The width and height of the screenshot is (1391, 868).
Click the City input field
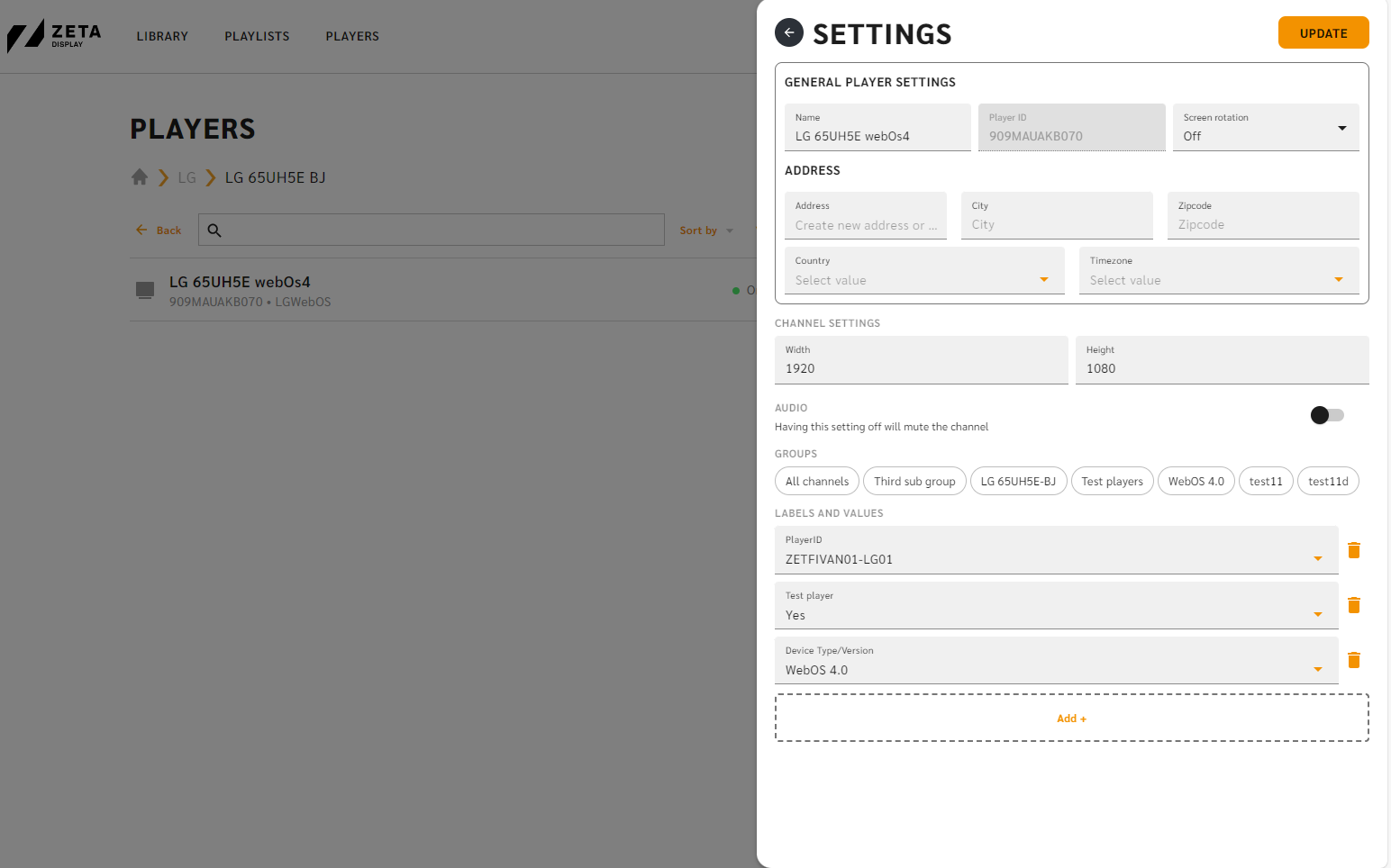pos(1057,215)
